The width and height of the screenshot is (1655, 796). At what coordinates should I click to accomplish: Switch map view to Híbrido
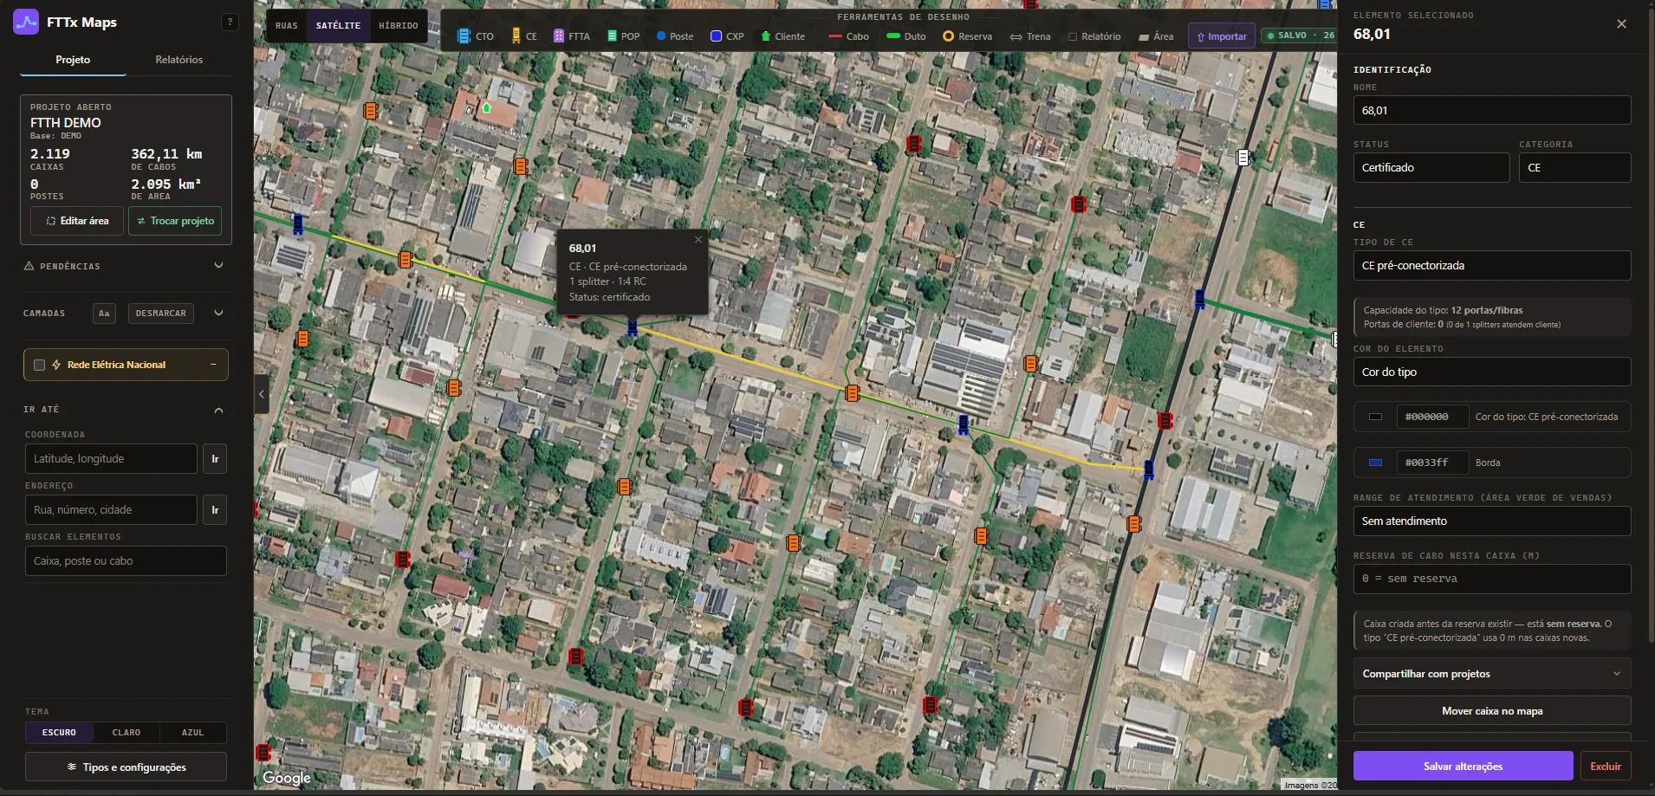click(399, 26)
